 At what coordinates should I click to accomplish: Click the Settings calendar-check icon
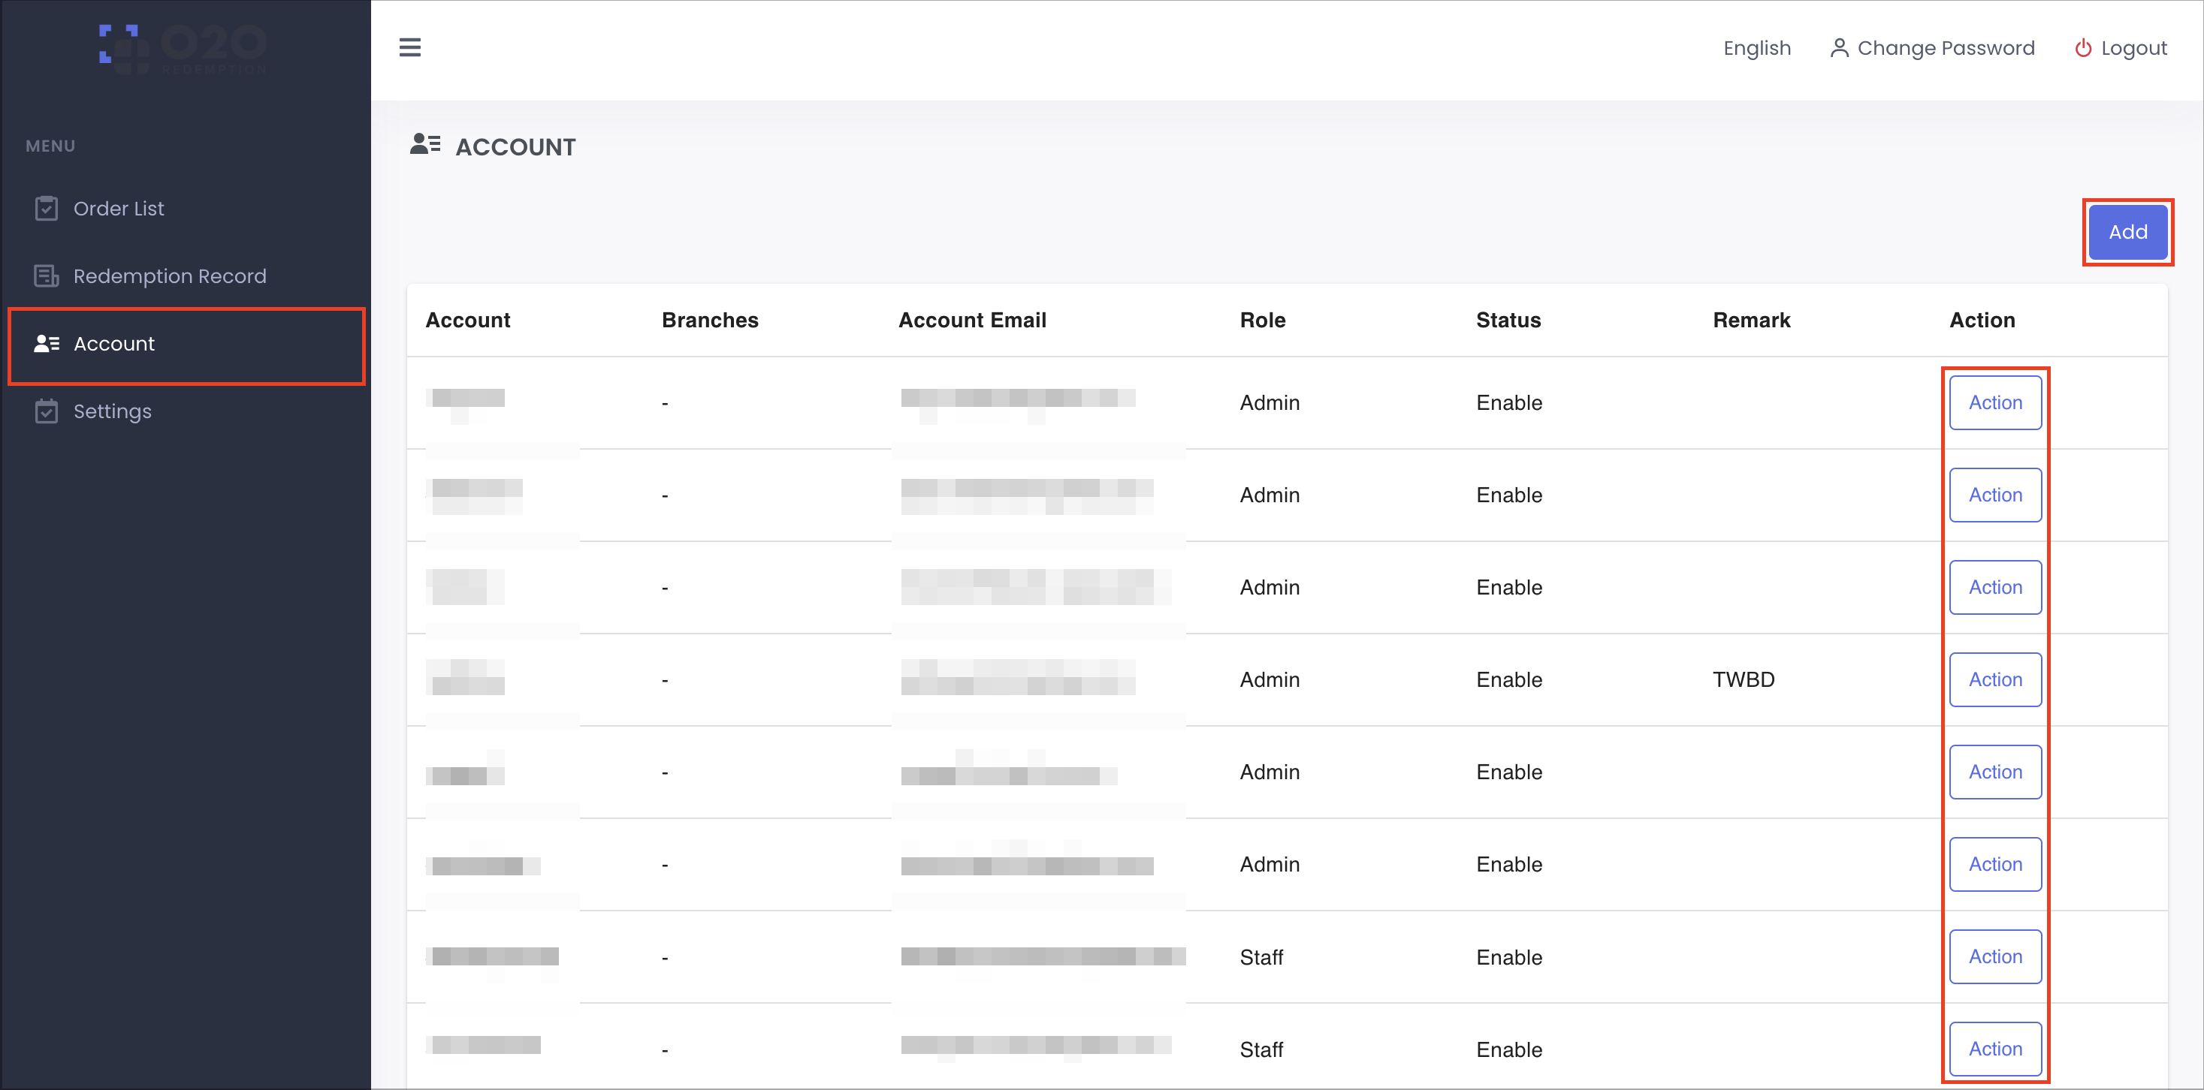pos(47,411)
